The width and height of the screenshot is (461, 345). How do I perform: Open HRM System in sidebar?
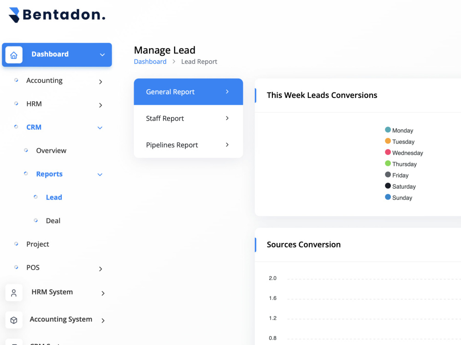[x=52, y=292]
